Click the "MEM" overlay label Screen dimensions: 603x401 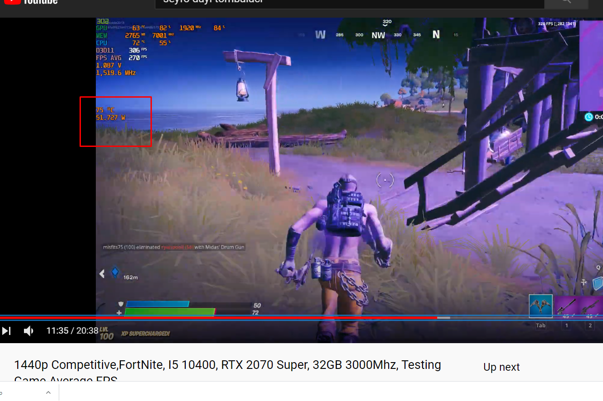tap(102, 35)
